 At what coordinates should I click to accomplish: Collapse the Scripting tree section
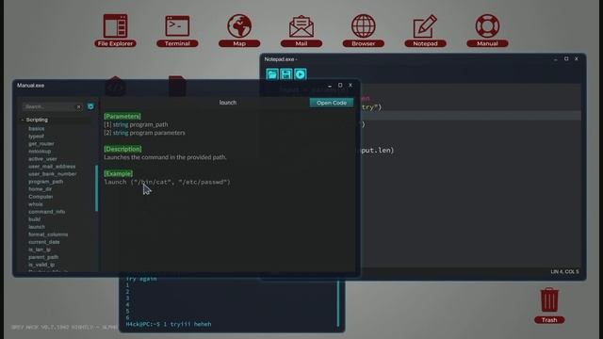tap(23, 120)
